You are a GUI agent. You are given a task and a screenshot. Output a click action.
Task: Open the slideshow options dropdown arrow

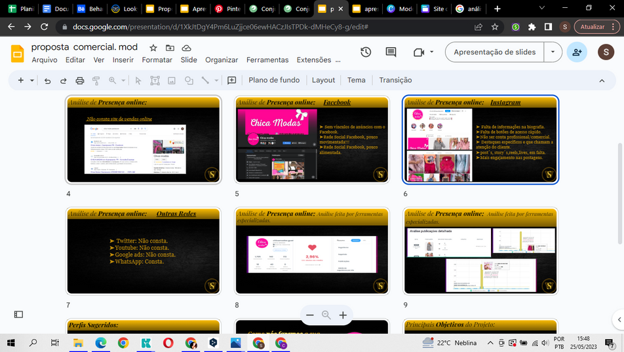[553, 52]
